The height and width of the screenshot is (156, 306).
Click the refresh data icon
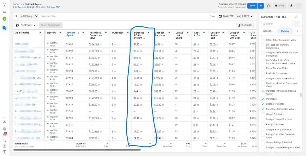click(x=268, y=6)
